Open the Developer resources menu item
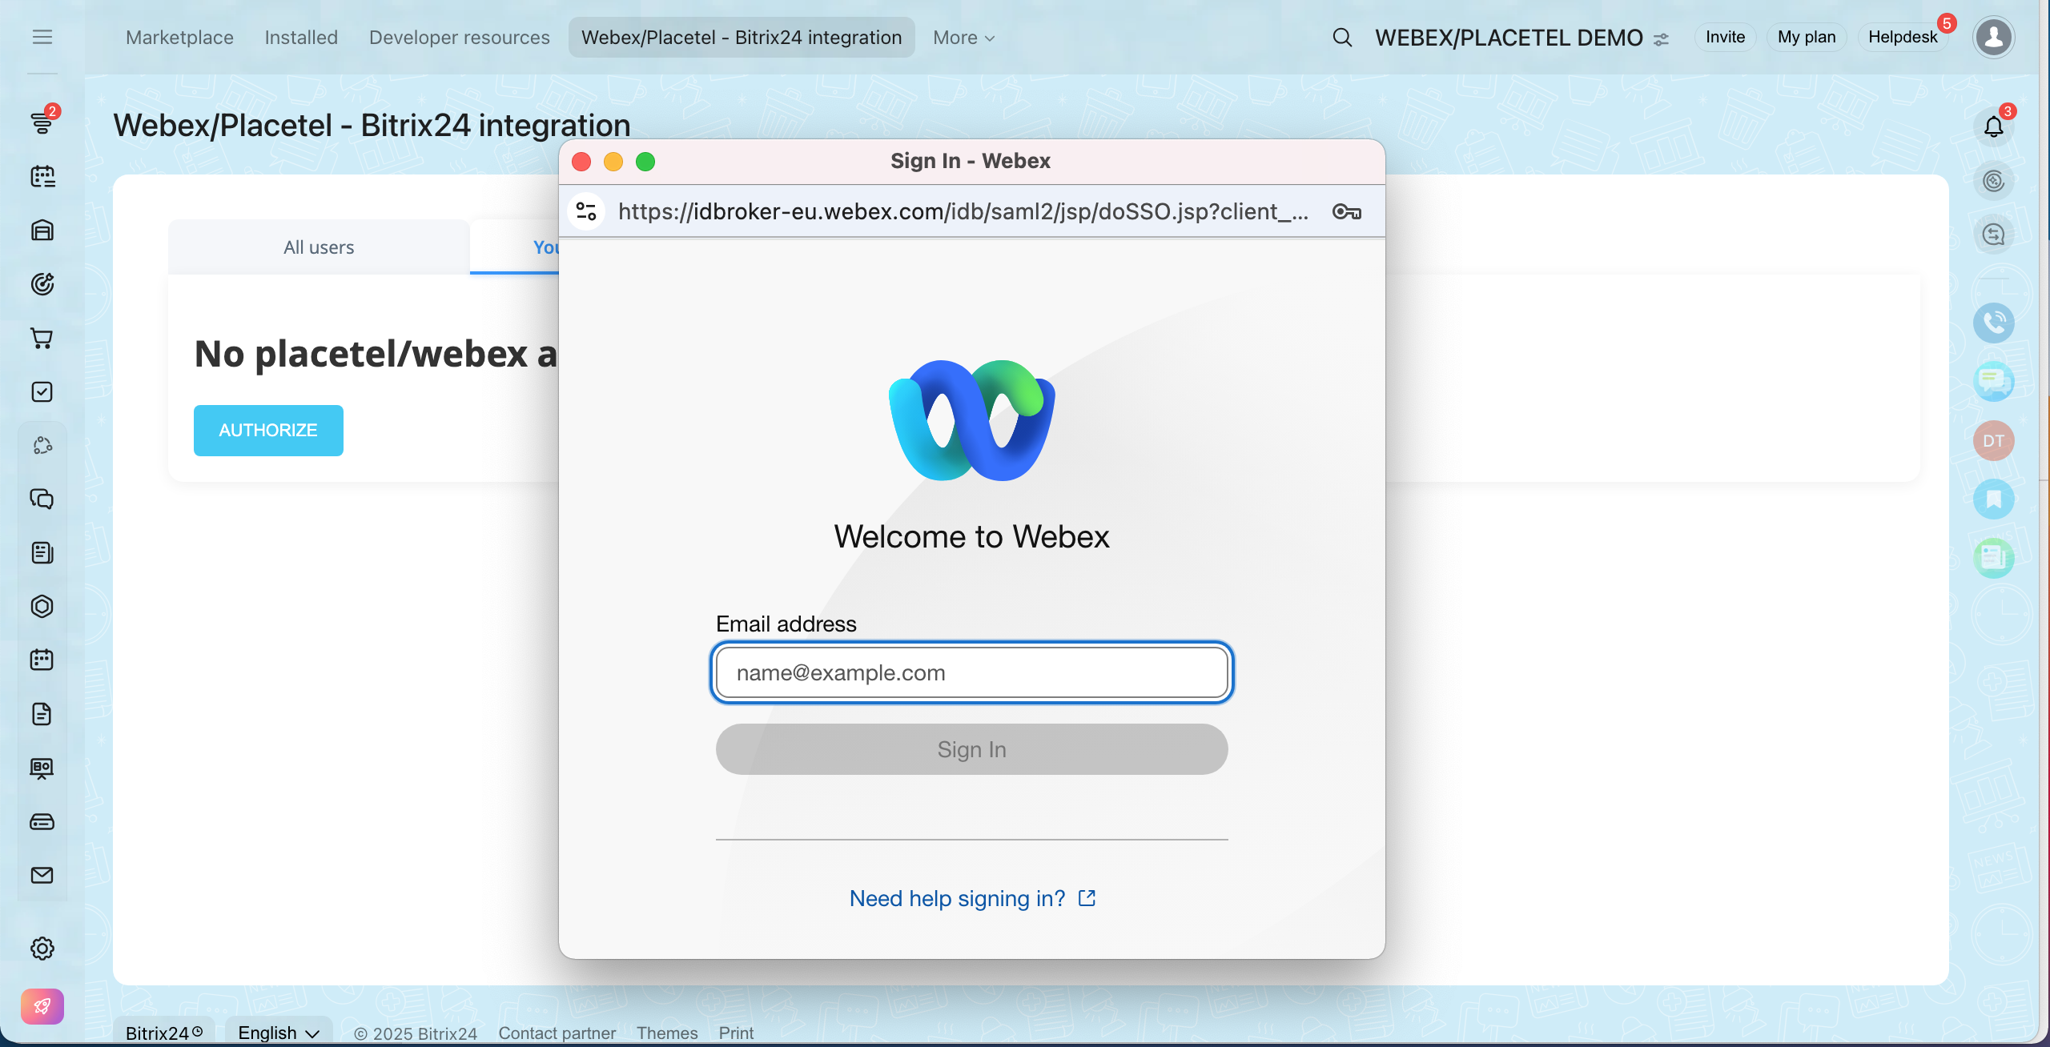 point(459,38)
